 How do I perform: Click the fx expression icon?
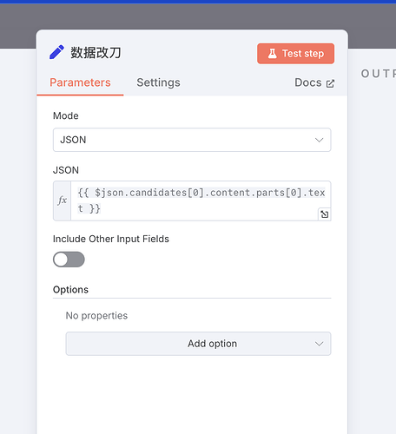[63, 201]
